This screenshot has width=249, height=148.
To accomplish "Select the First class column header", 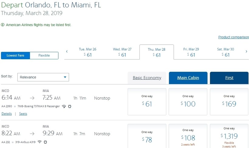I will [229, 78].
